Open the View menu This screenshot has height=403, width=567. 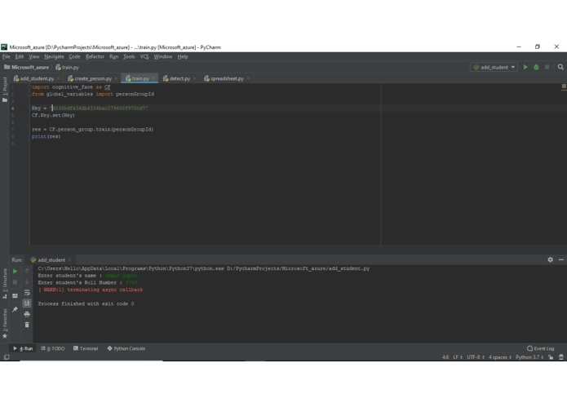[34, 57]
